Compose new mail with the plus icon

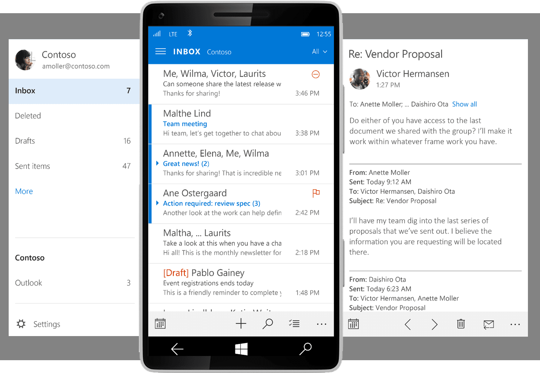click(241, 324)
